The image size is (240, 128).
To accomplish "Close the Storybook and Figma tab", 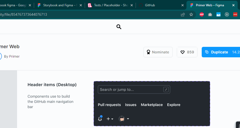I will tap(81, 5).
